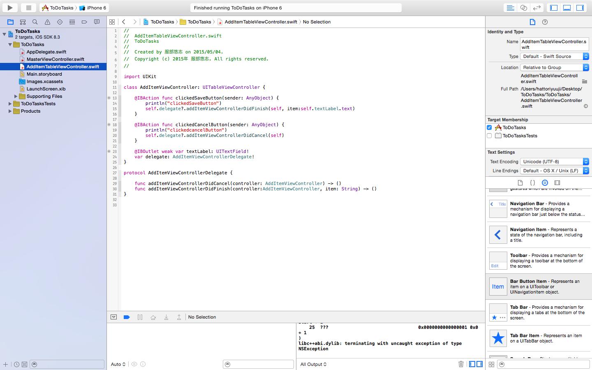
Task: Uncheck ToDoTasks target membership
Action: click(489, 127)
